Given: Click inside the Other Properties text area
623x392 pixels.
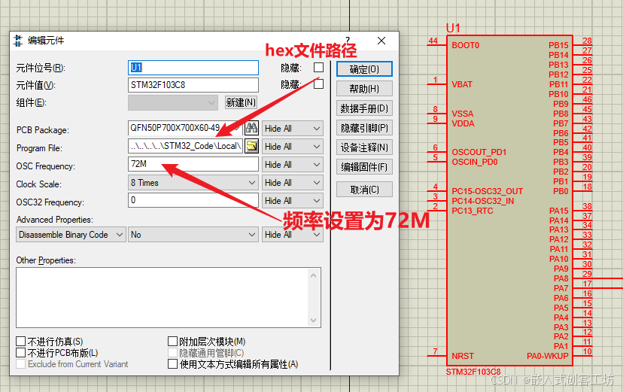Looking at the screenshot, I should point(162,297).
